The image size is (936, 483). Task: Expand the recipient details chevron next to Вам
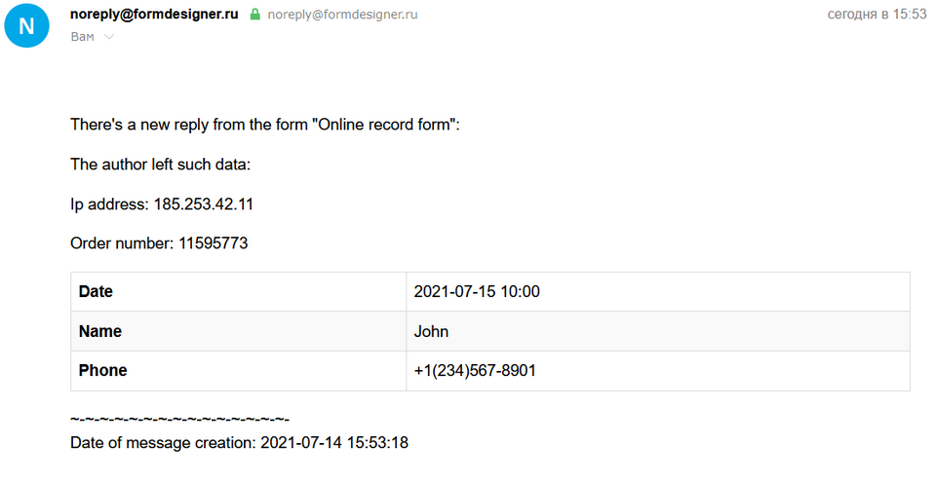pyautogui.click(x=109, y=36)
